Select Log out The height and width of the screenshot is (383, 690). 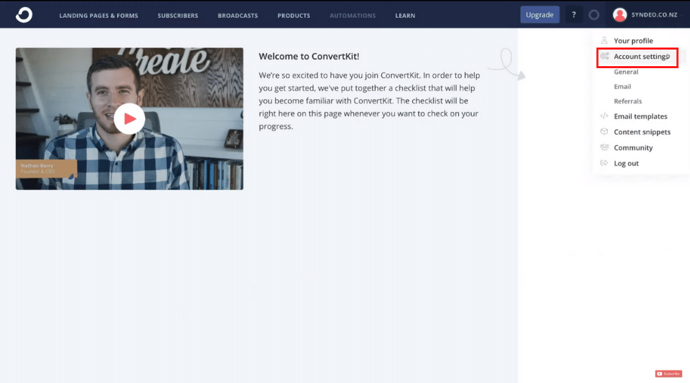(x=627, y=163)
